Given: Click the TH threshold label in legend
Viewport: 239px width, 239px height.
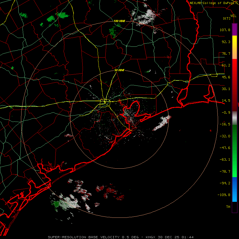Looking at the screenshot, I should point(228,207).
